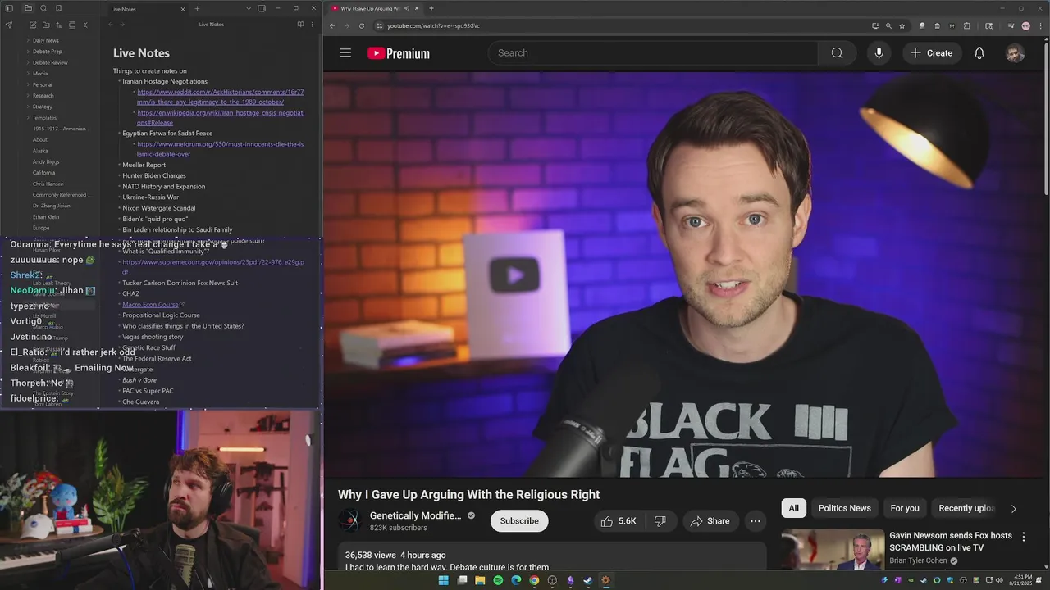Open more options for Live Notes
1050x590 pixels.
click(312, 25)
